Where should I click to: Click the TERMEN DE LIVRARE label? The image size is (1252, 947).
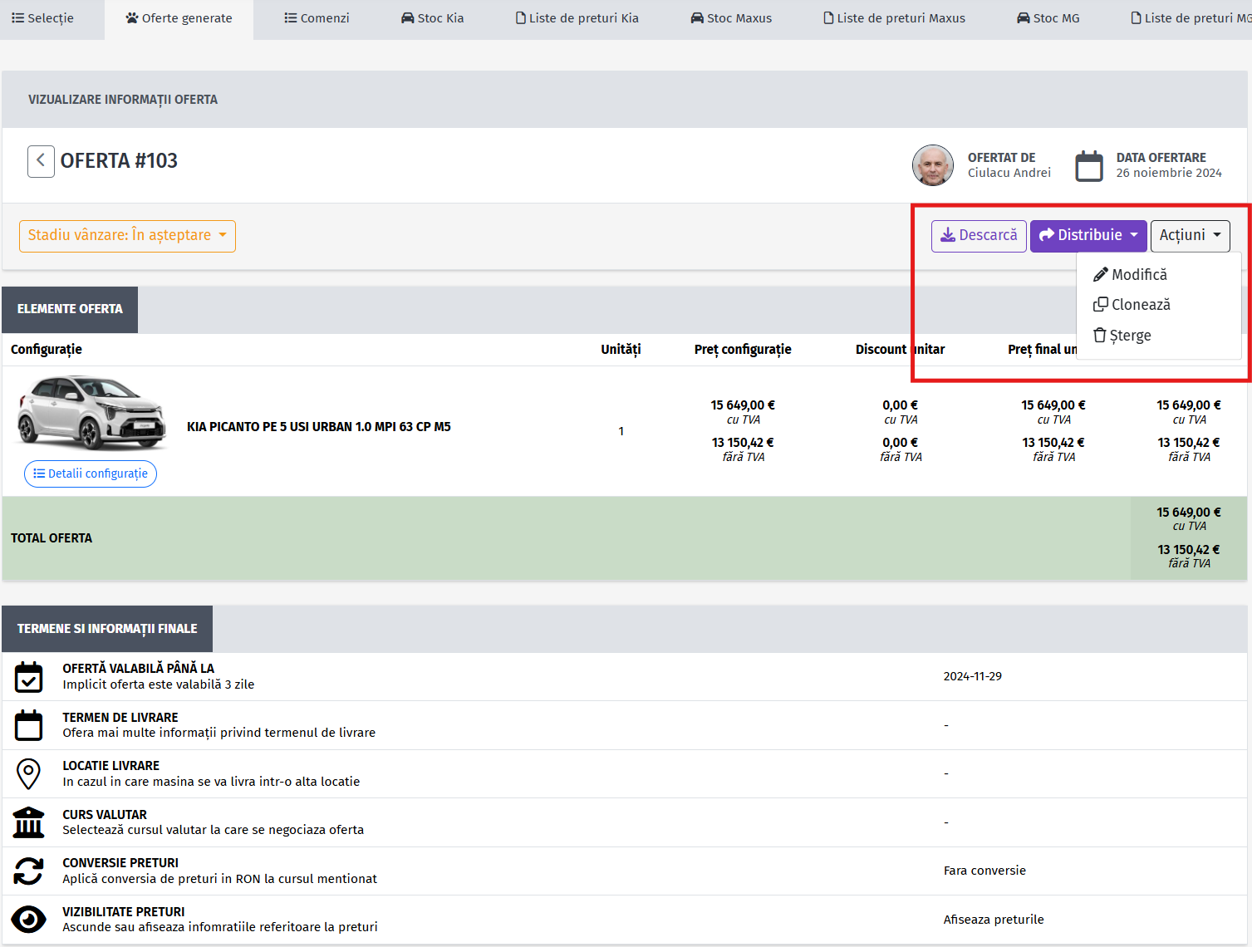point(120,718)
